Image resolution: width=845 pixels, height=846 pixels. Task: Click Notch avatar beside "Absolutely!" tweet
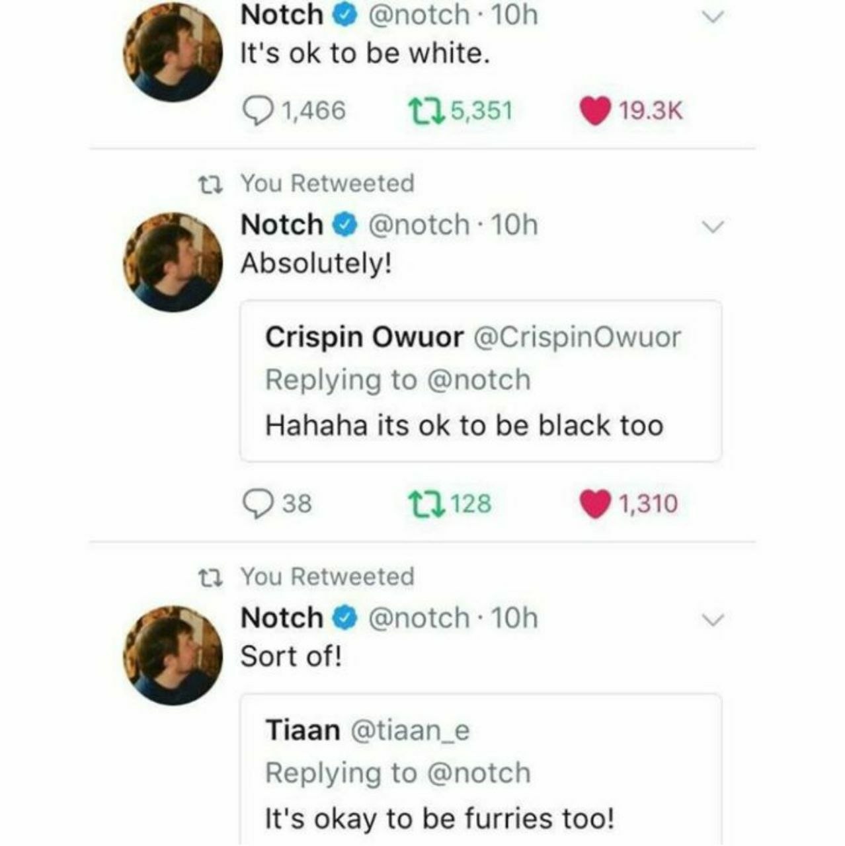tap(173, 262)
